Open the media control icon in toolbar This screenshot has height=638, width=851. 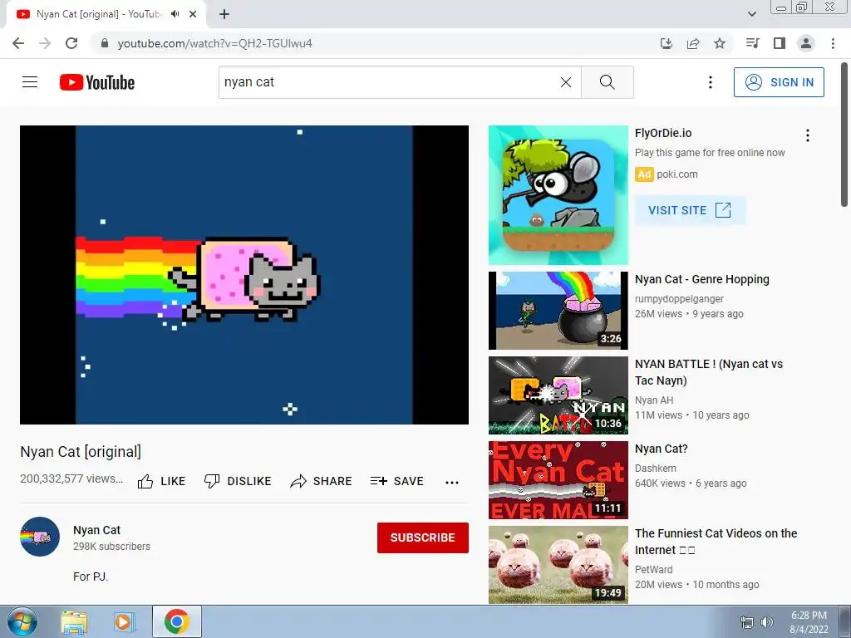tap(752, 43)
